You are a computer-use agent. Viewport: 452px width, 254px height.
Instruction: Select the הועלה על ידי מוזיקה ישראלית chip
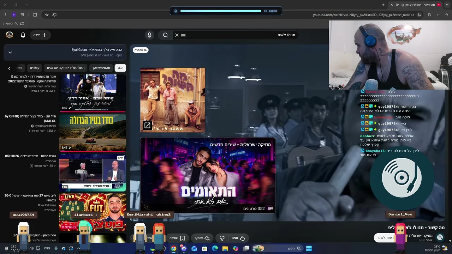click(x=66, y=68)
